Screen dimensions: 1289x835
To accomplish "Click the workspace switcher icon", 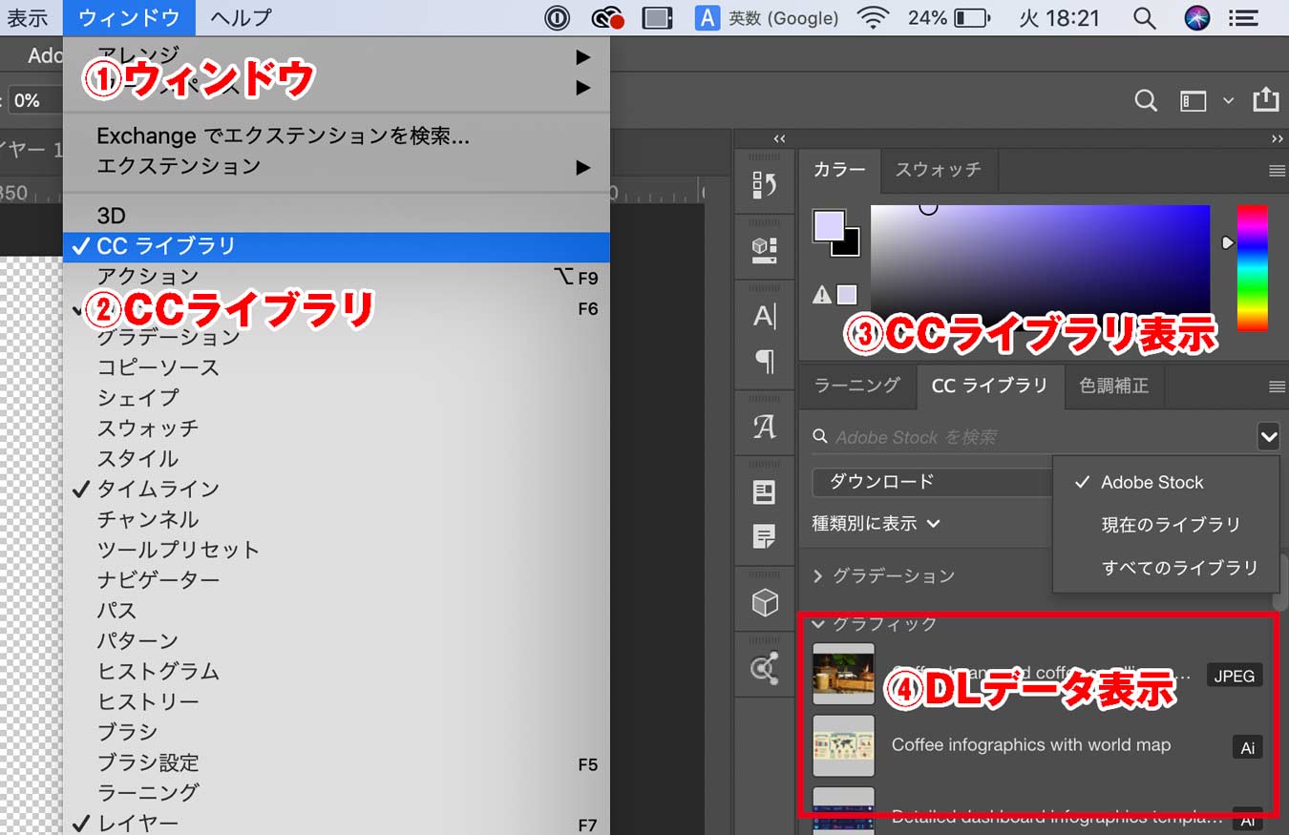I will coord(1194,100).
